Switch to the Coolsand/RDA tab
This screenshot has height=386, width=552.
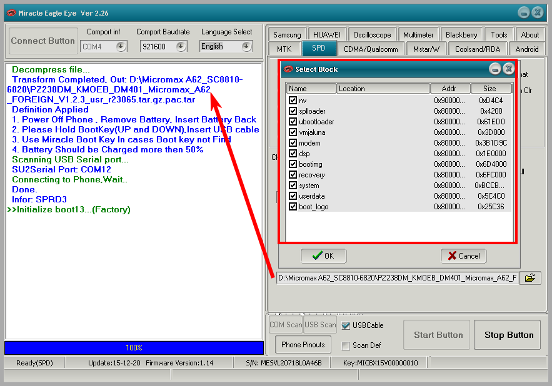478,49
